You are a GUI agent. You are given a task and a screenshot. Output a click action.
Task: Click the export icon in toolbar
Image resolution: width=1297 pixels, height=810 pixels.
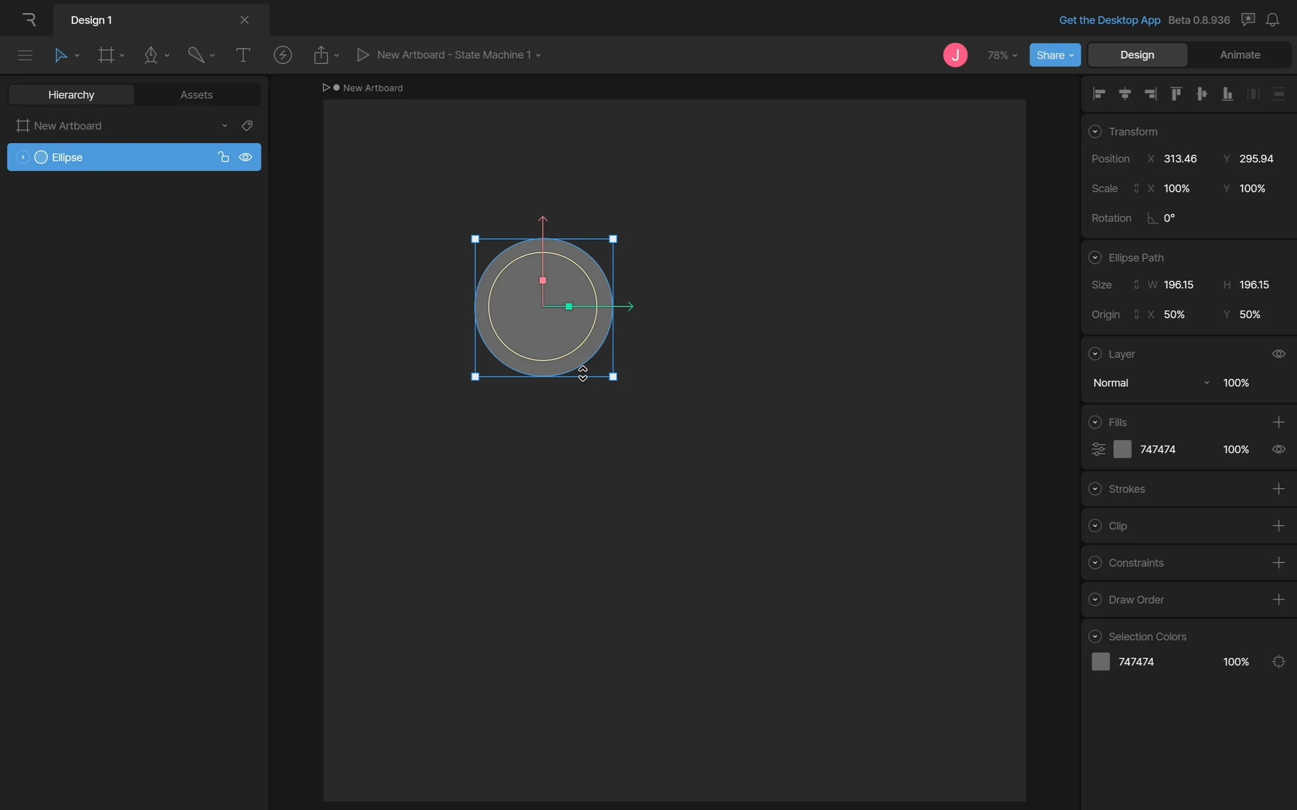[321, 55]
